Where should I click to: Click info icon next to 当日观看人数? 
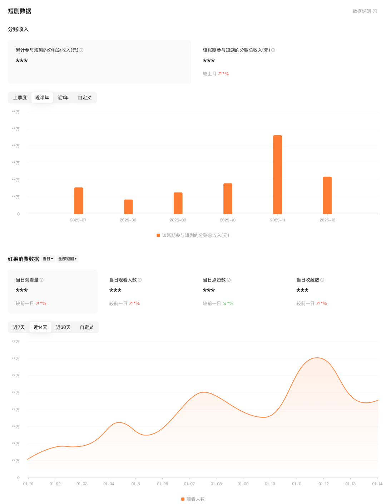click(140, 280)
